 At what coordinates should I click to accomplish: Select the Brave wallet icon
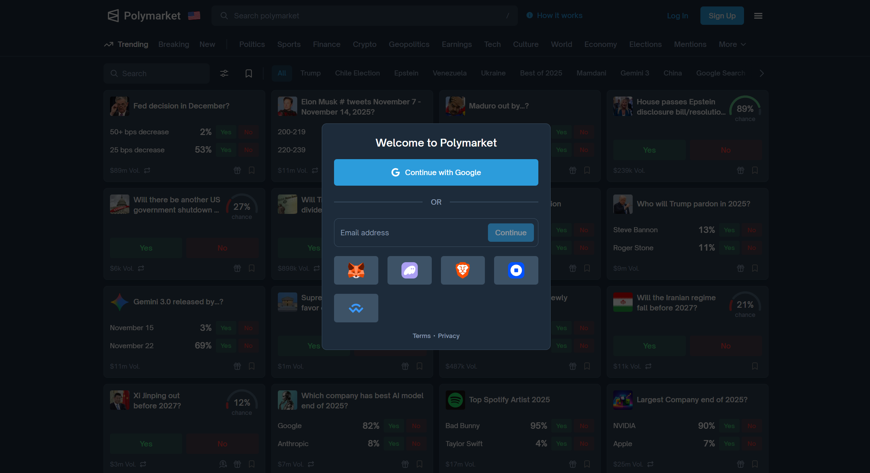pos(462,270)
